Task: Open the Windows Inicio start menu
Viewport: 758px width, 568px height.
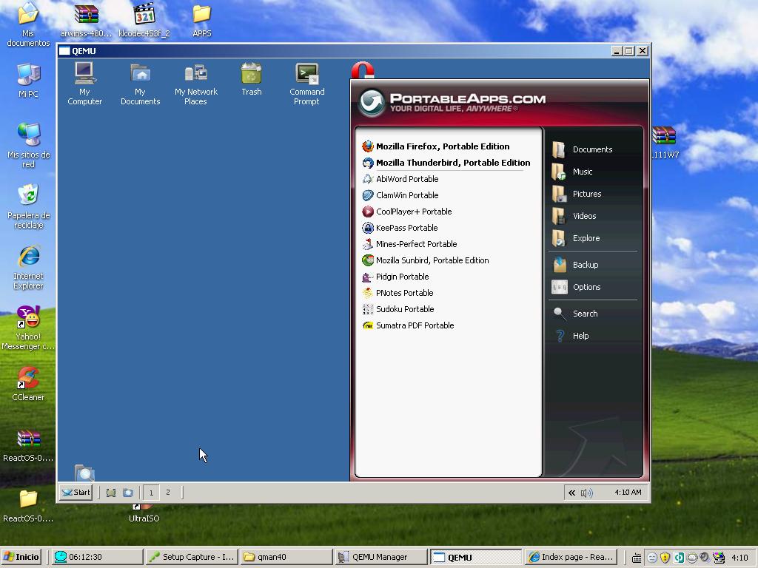Action: [21, 557]
